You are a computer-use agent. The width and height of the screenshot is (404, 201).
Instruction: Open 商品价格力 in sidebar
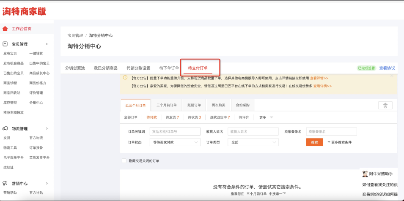pos(38,83)
